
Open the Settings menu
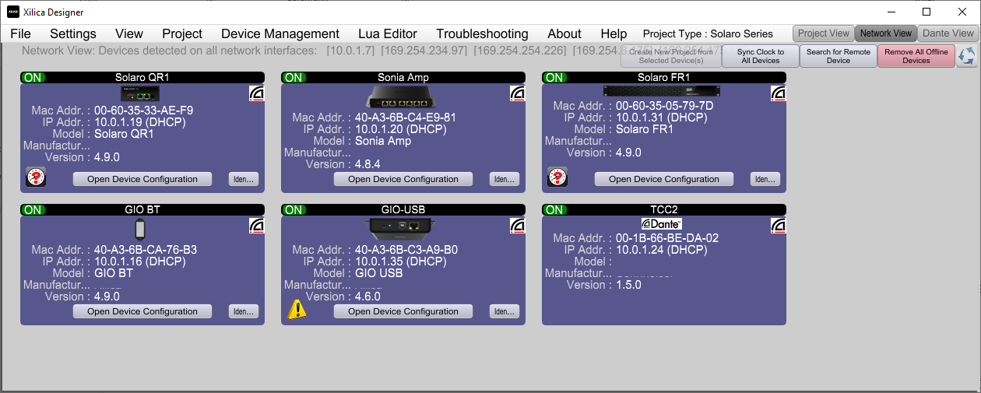pyautogui.click(x=73, y=33)
